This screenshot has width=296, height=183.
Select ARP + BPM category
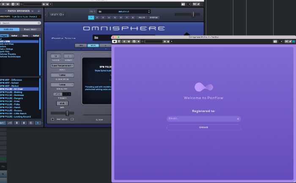(x=19, y=41)
